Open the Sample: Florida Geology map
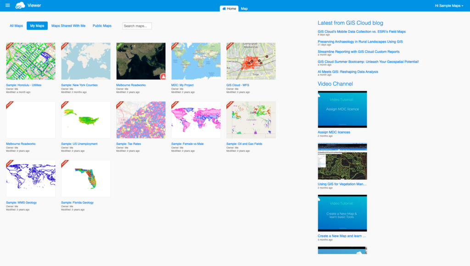Screen dimensions: 470x266 (x=78, y=202)
